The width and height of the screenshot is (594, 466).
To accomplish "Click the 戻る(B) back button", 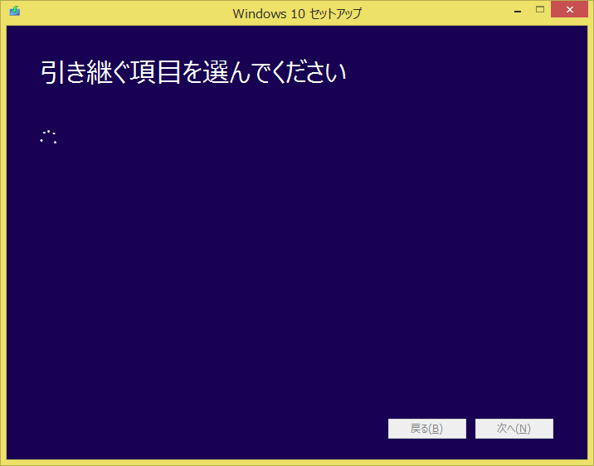I will 427,429.
